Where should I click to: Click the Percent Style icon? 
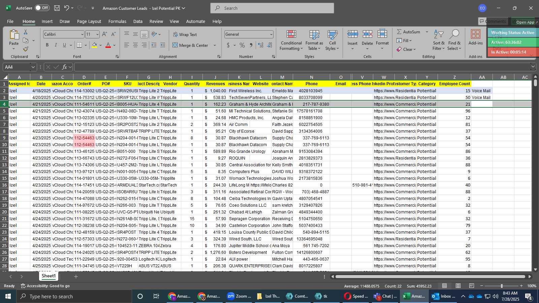coord(242,45)
